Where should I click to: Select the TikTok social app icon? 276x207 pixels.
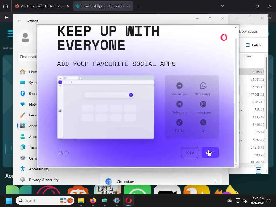pyautogui.click(x=179, y=122)
